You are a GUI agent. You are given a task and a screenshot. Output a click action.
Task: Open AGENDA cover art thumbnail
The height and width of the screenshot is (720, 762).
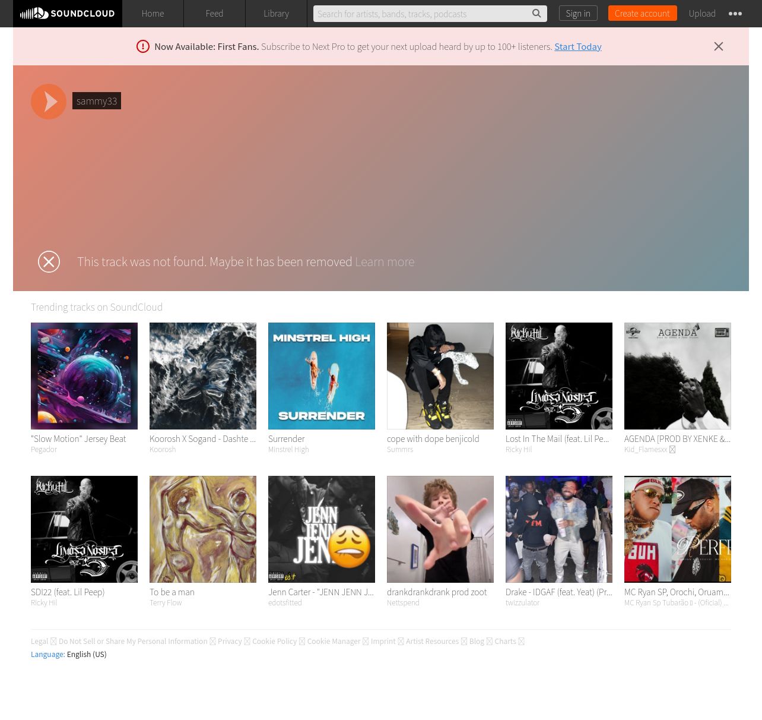[678, 376]
